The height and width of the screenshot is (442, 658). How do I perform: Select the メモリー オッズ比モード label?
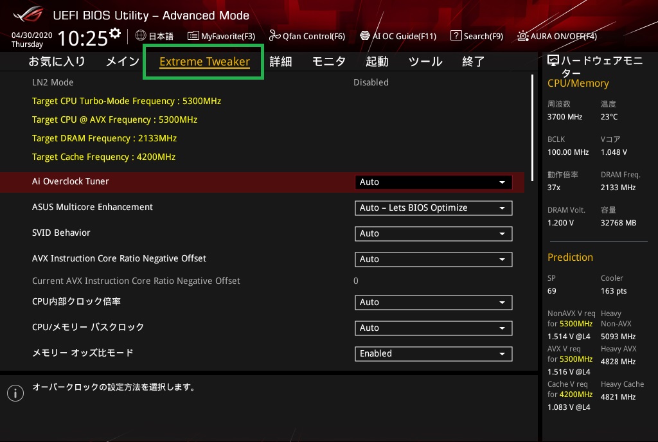point(83,353)
